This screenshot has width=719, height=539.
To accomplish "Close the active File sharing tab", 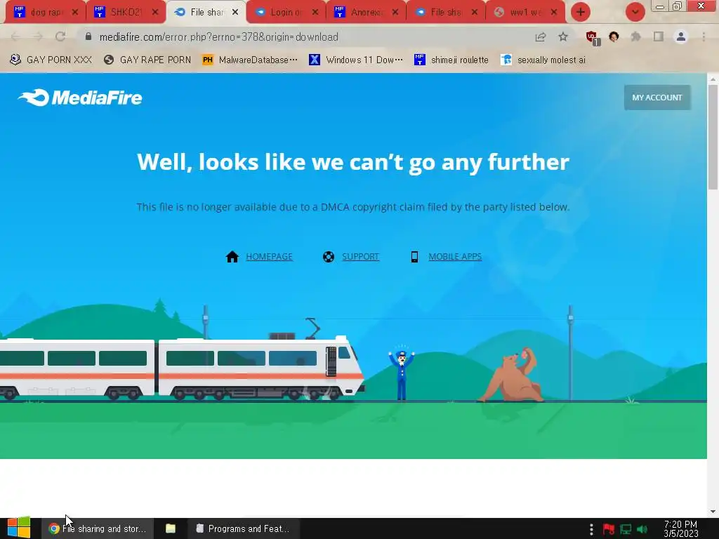I will coord(235,12).
